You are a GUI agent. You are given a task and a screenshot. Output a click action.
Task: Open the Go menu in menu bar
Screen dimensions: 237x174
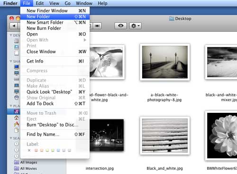pos(67,3)
